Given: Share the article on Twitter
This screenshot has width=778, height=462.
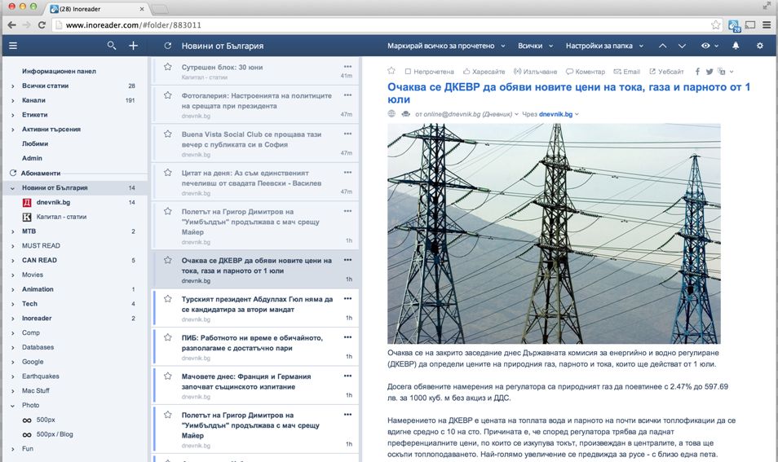Looking at the screenshot, I should point(709,72).
